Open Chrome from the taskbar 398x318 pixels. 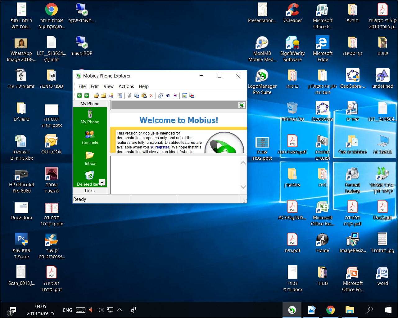coord(330,310)
